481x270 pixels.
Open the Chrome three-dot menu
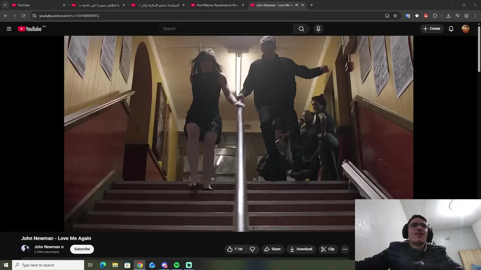[x=476, y=16]
